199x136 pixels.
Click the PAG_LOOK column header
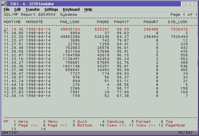tap(70, 22)
